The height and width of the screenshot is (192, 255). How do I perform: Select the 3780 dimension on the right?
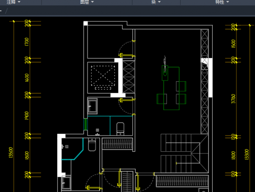233,99
